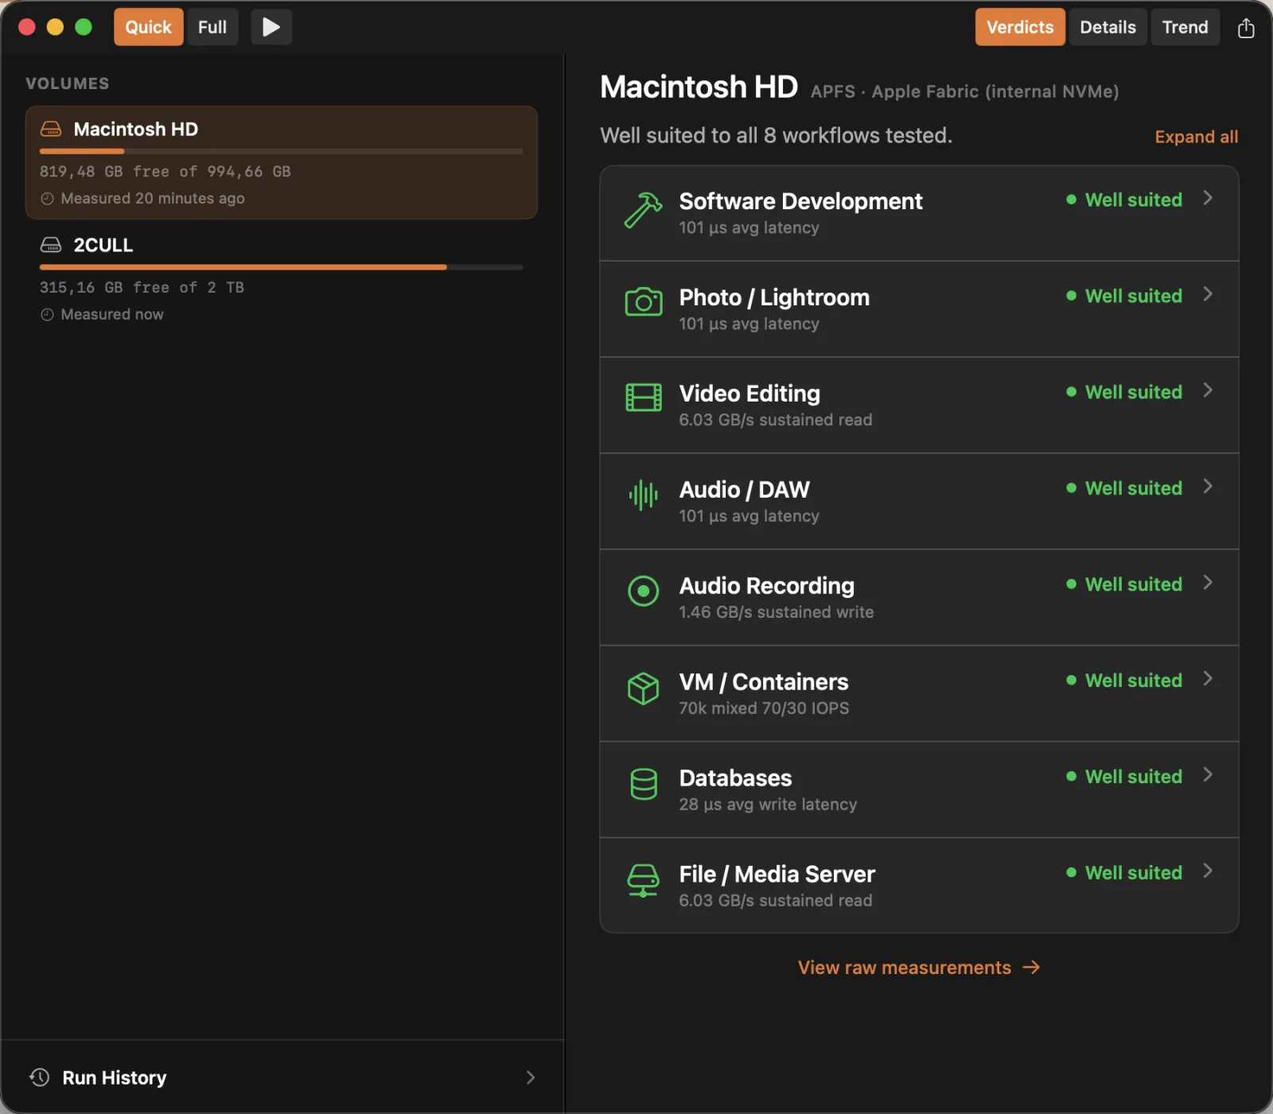Image resolution: width=1273 pixels, height=1114 pixels.
Task: Open the Run History chevron
Action: 531,1077
